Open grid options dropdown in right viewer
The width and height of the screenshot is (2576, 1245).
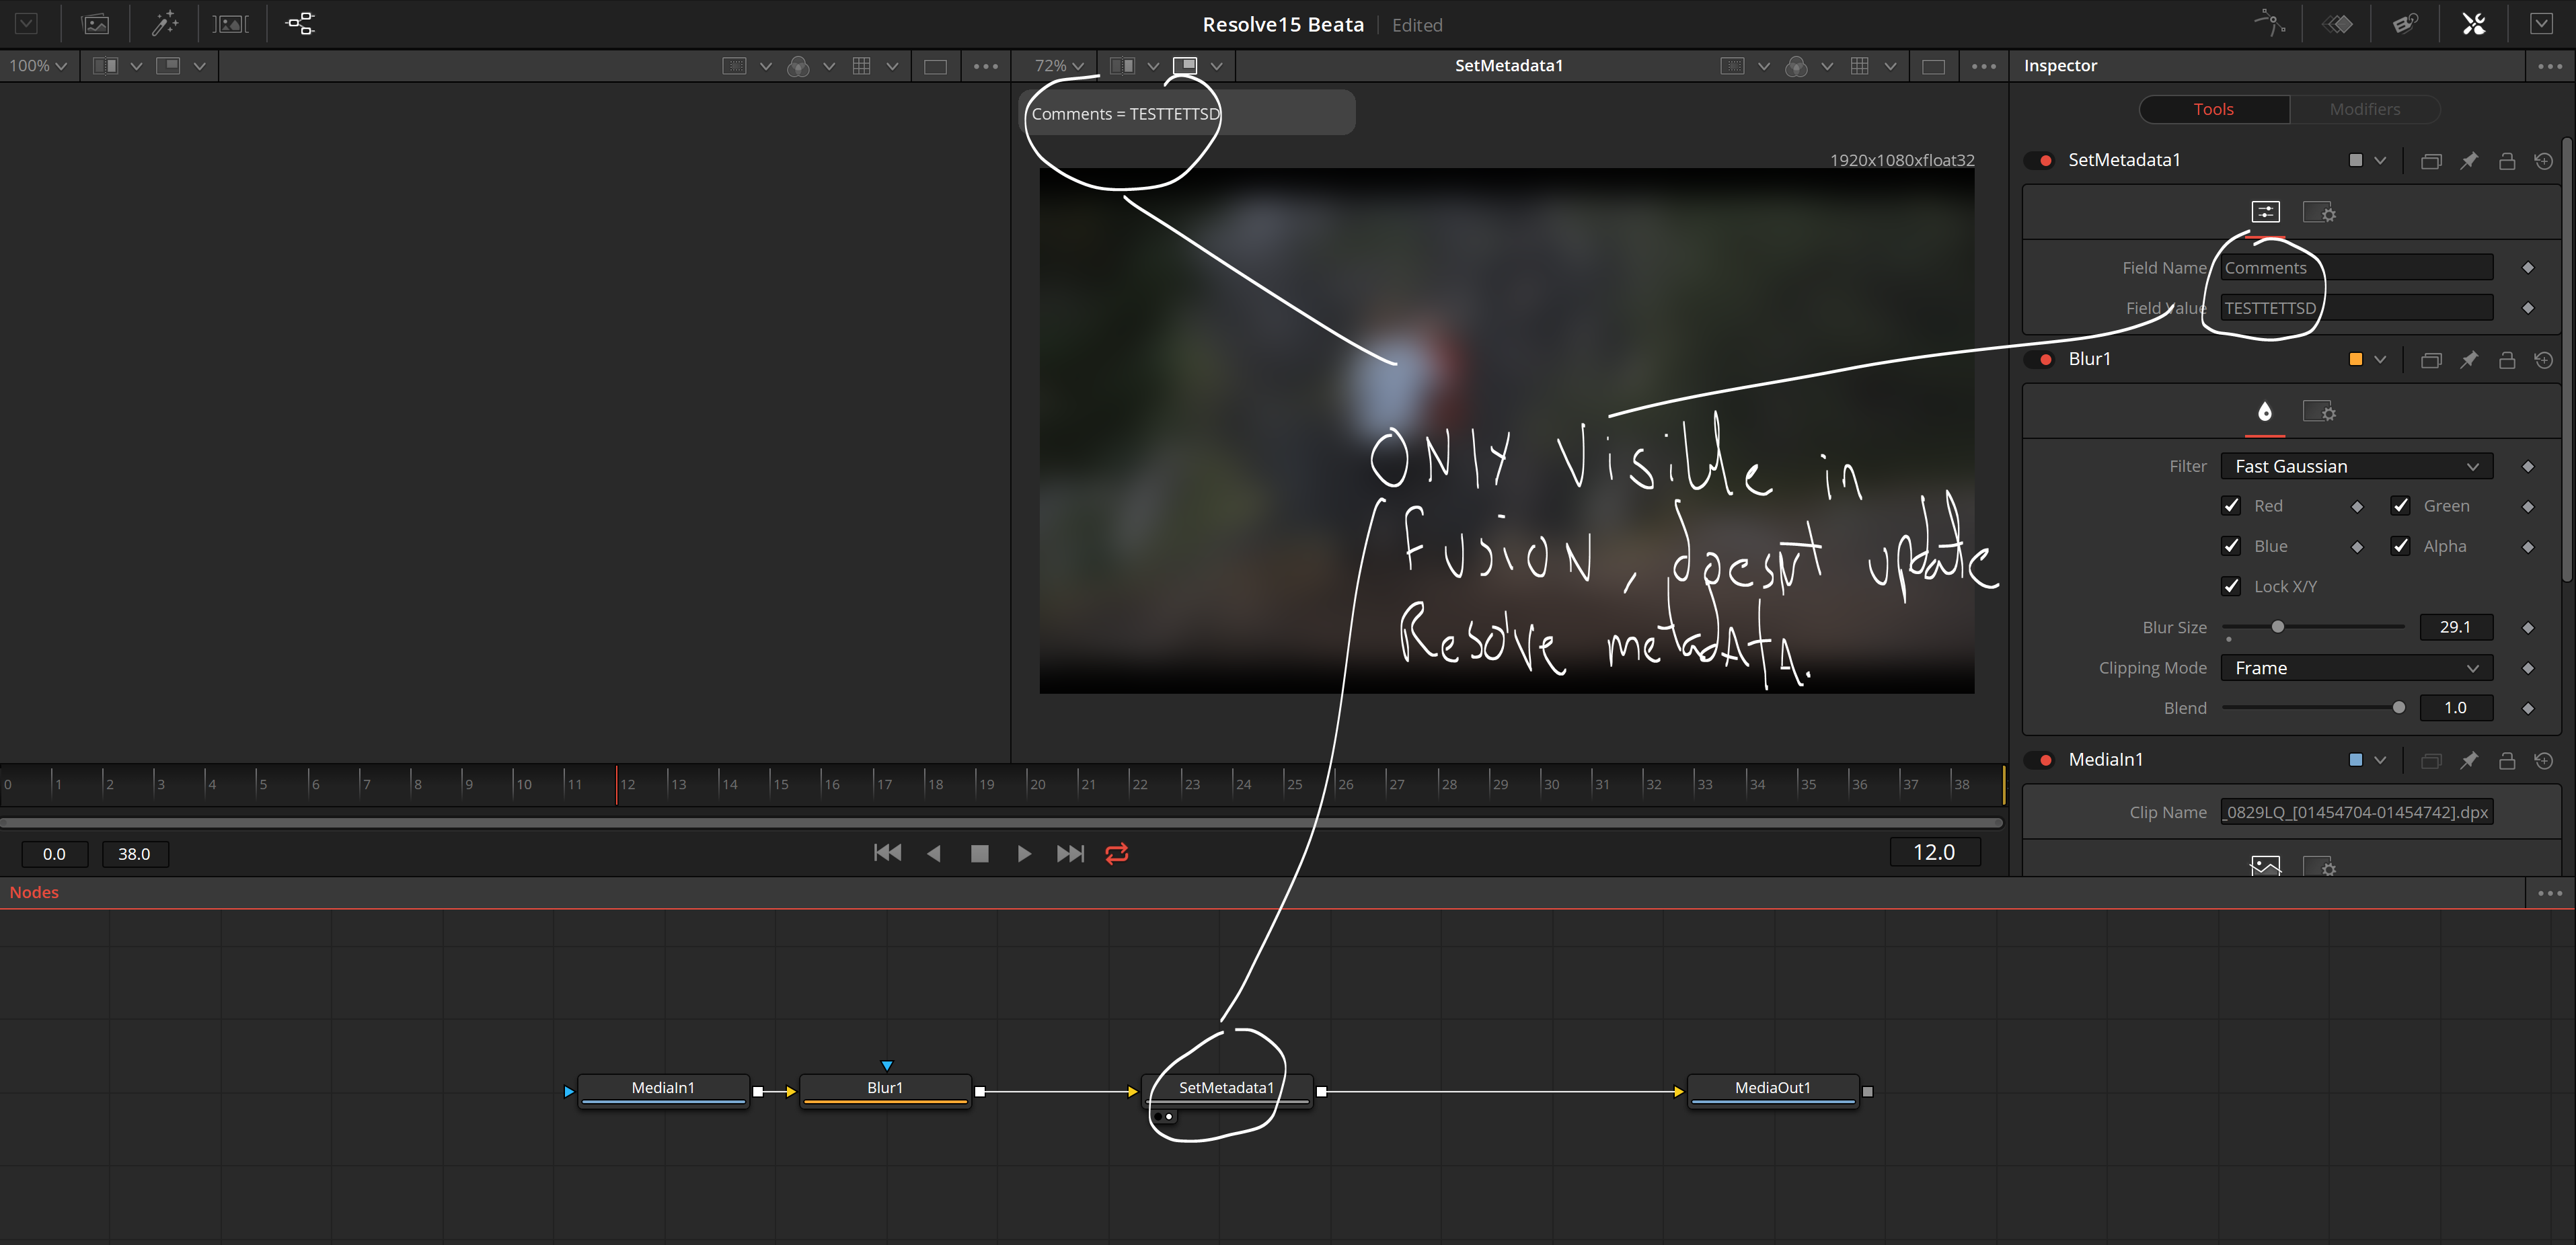tap(1890, 66)
